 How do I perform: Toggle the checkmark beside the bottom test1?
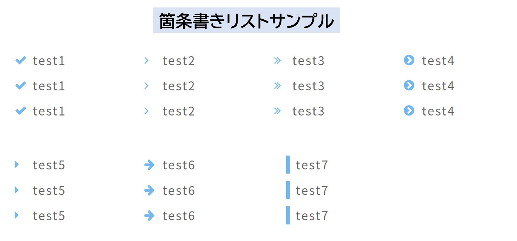(x=21, y=111)
